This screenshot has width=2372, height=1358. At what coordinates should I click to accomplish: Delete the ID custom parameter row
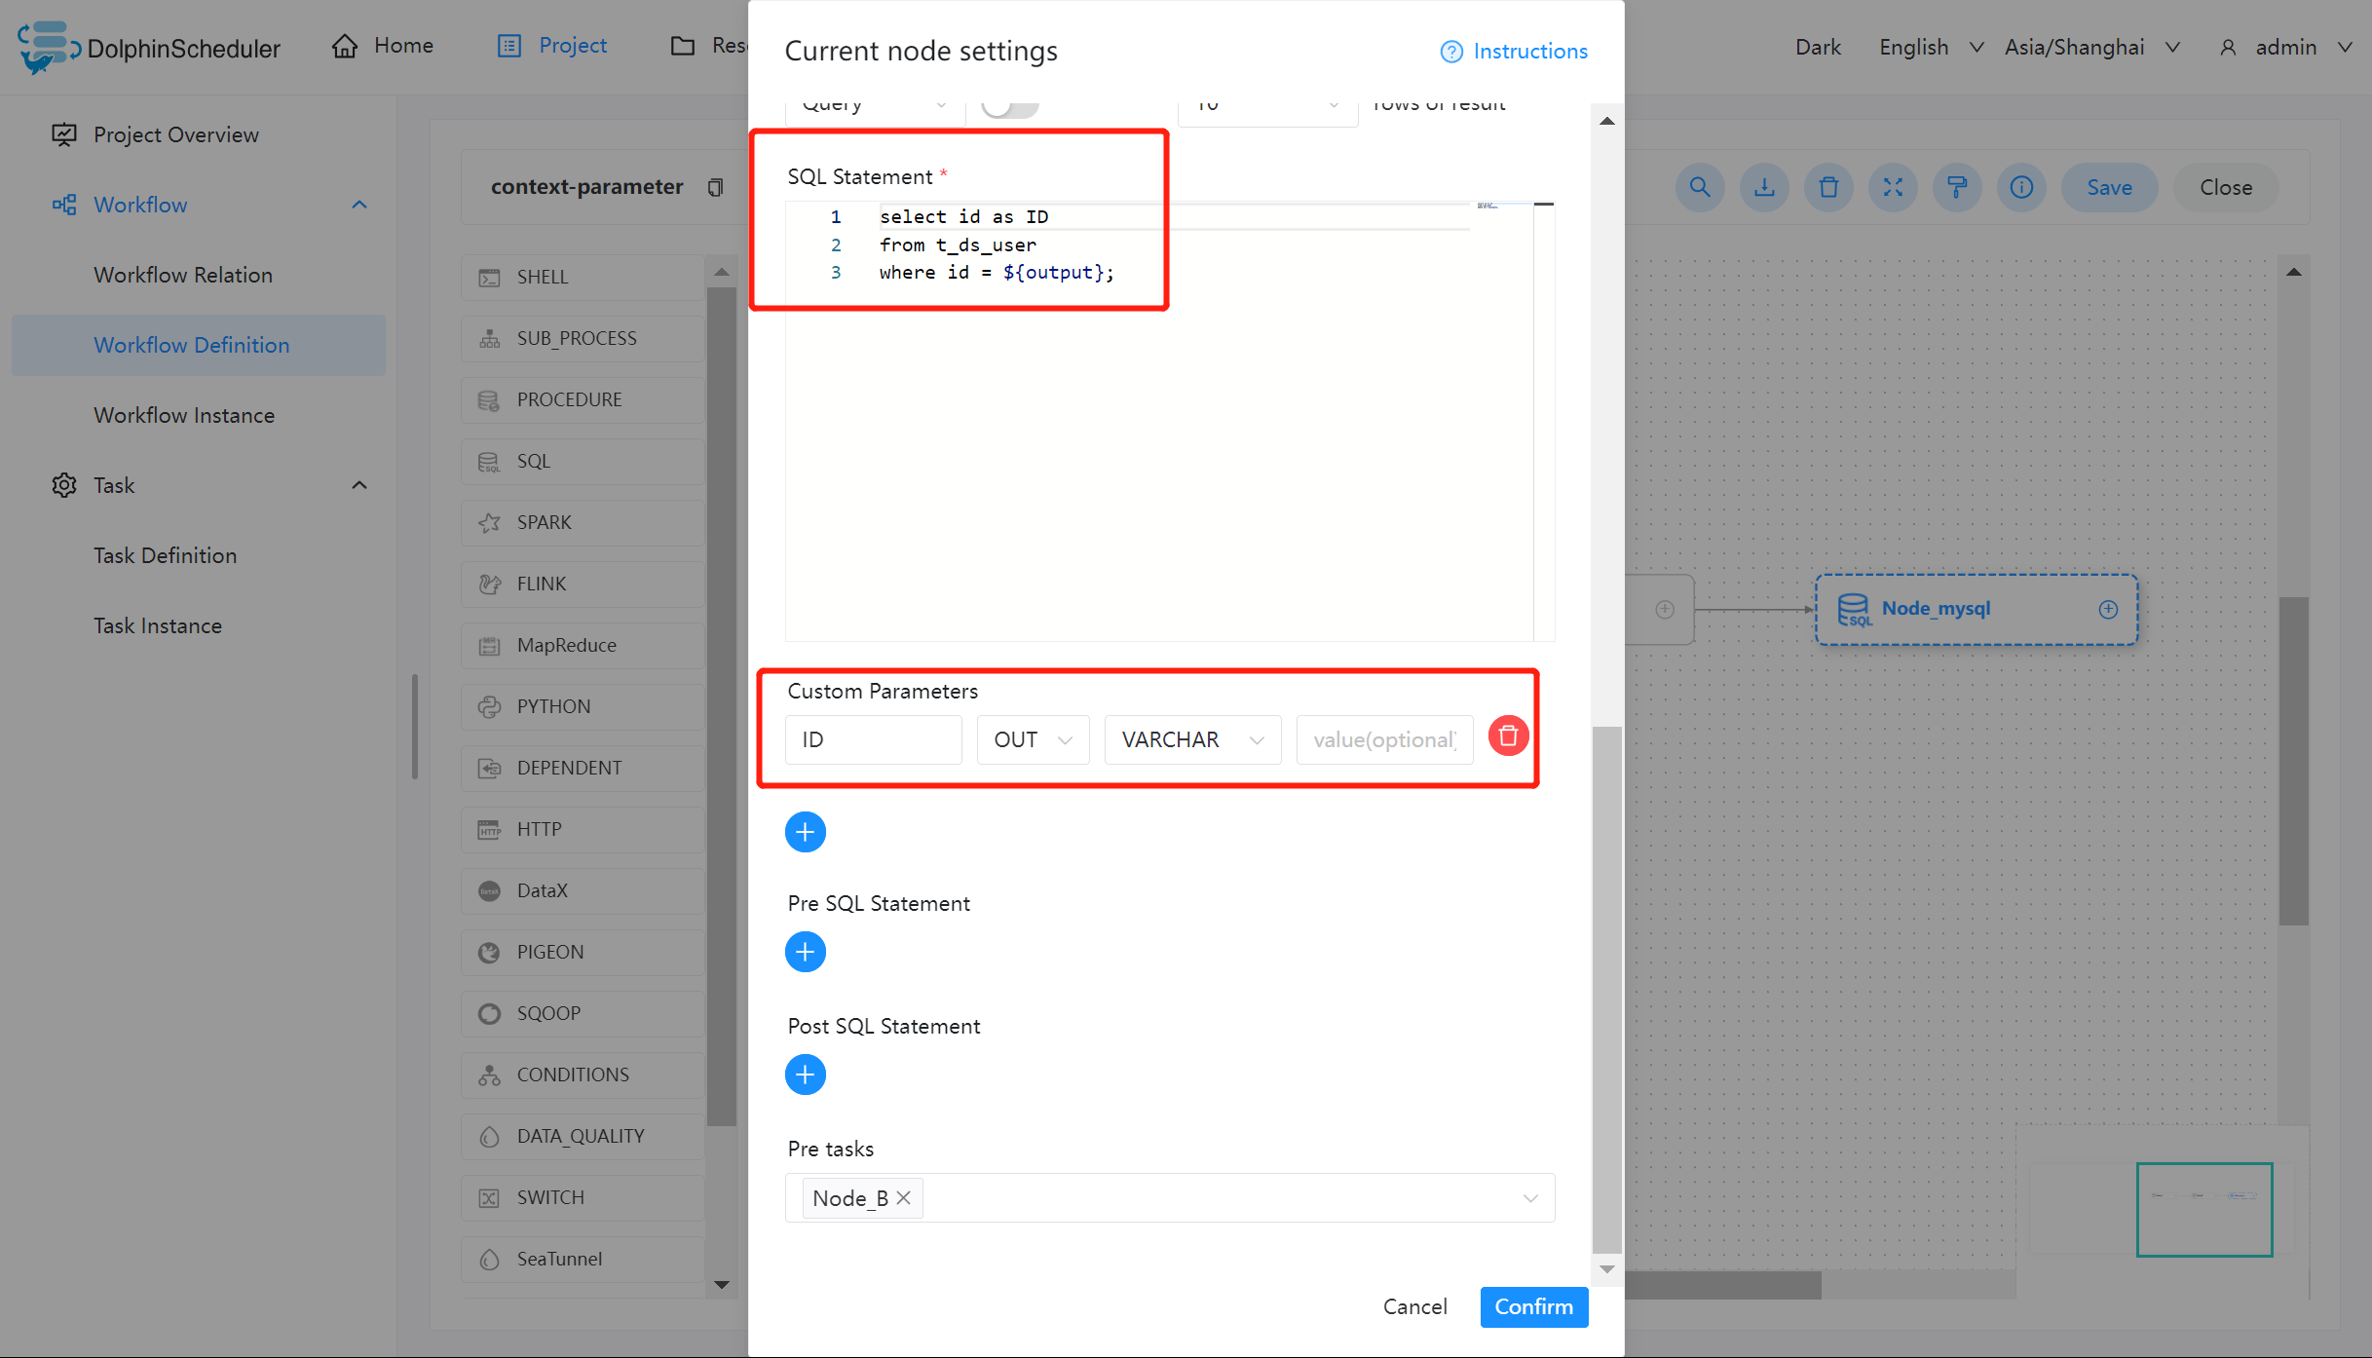[1508, 736]
